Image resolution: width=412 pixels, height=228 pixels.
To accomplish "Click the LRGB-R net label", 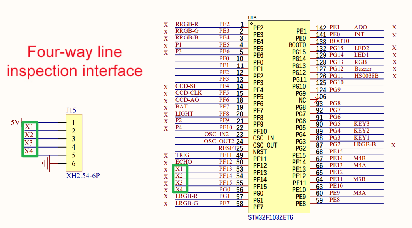I will (186, 196).
